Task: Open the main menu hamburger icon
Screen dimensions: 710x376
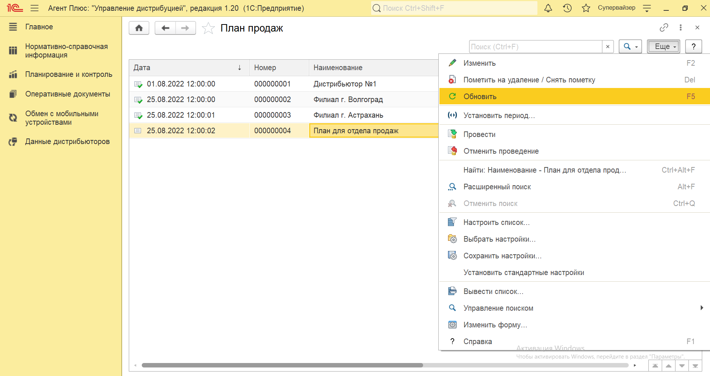Action: tap(35, 8)
